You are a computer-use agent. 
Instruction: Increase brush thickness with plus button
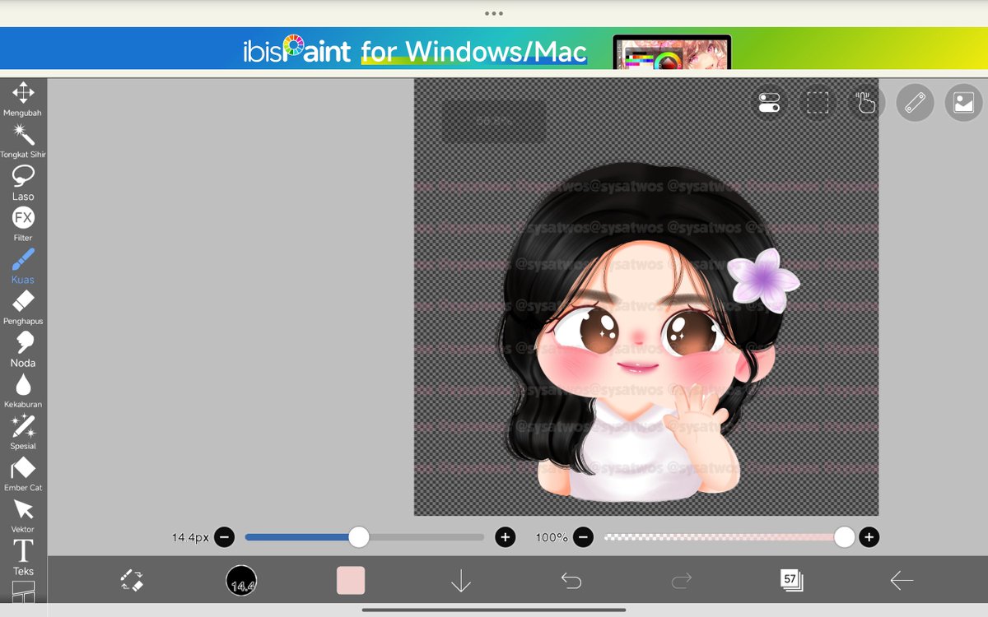(506, 537)
